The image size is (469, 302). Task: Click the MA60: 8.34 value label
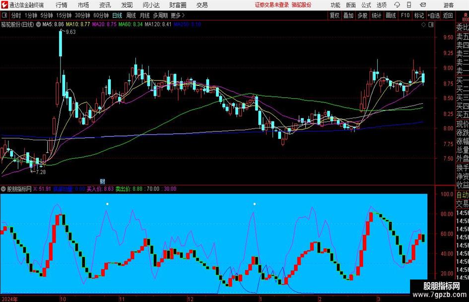pyautogui.click(x=131, y=24)
